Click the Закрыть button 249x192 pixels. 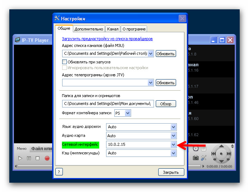(171, 172)
